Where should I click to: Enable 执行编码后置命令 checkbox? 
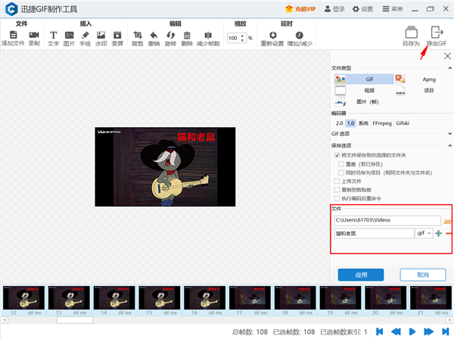(337, 198)
